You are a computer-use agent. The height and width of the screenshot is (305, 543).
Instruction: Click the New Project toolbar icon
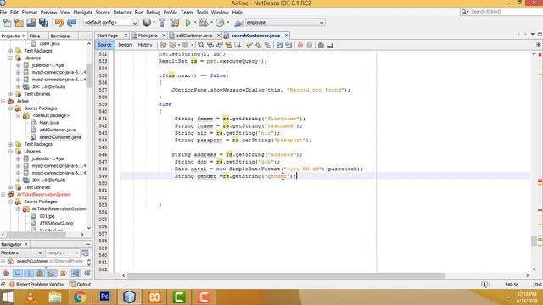click(19, 23)
